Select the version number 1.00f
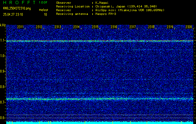 pyautogui.click(x=43, y=2)
